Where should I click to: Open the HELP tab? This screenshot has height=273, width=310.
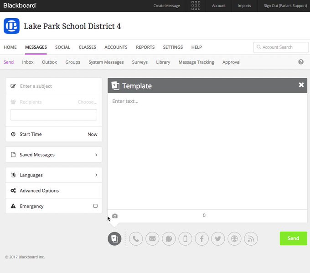196,47
